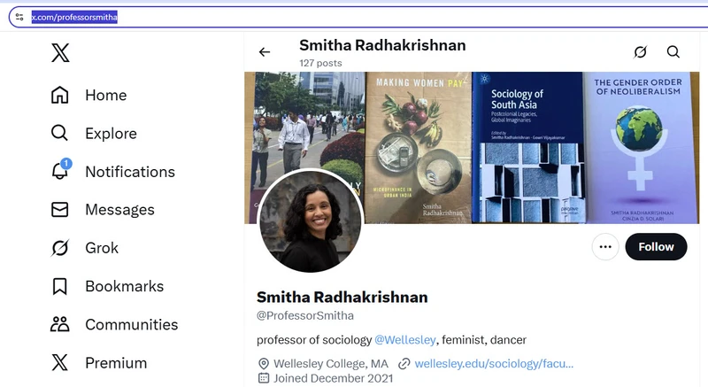Follow Smitha Radhakrishnan
Image resolution: width=708 pixels, height=387 pixels.
pyautogui.click(x=656, y=246)
